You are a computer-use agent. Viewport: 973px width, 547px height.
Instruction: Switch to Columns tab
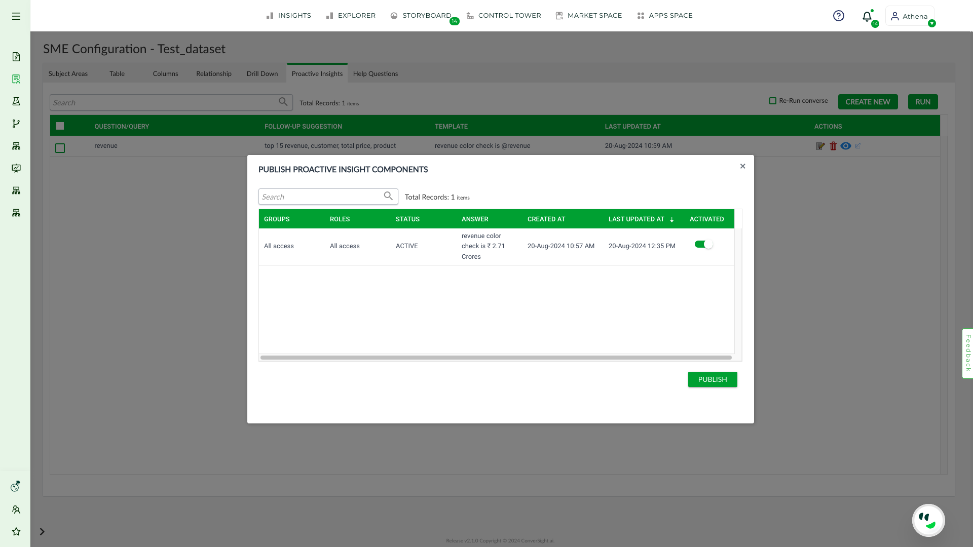tap(166, 73)
